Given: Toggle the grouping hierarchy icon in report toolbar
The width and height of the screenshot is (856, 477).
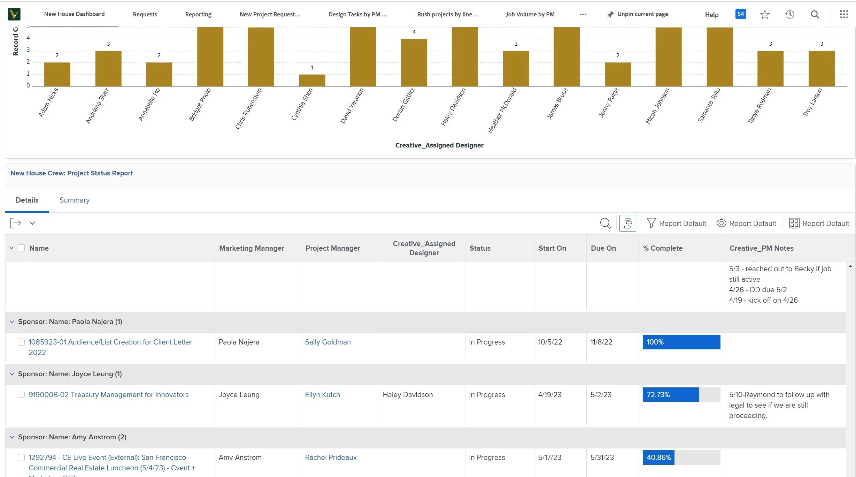Looking at the screenshot, I should (627, 223).
